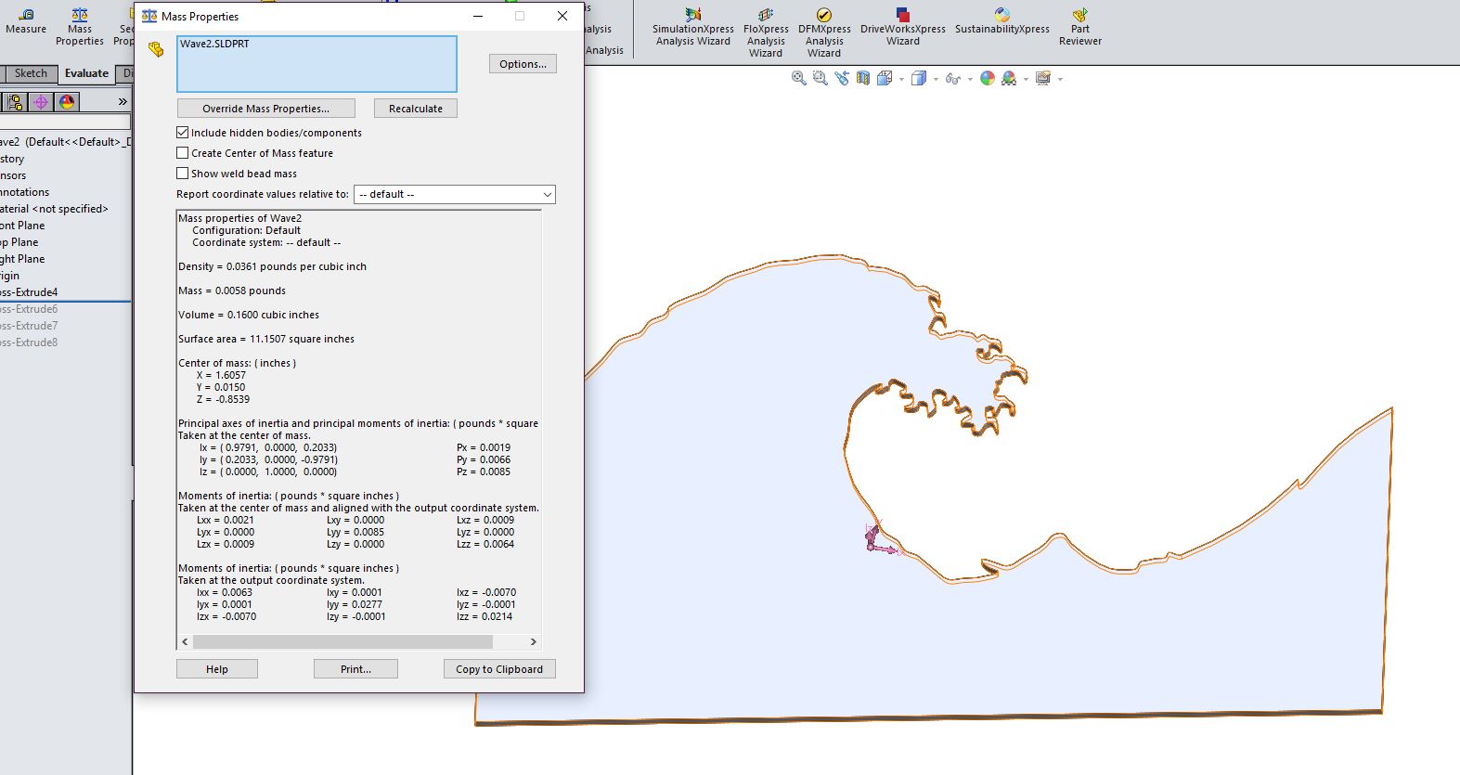Open the DisplayManager color ball tab icon

pos(67,102)
